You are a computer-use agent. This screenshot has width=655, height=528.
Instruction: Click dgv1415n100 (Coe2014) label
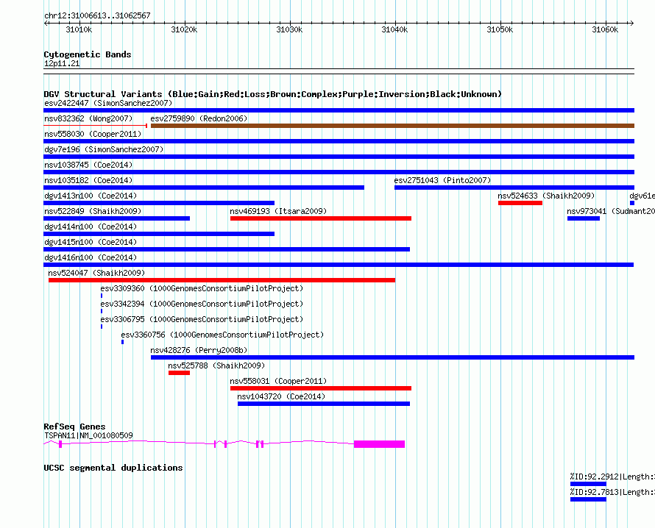pos(91,242)
